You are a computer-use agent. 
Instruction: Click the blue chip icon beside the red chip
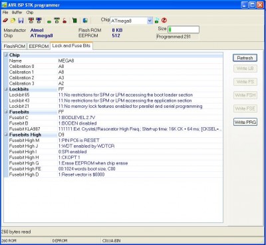[39, 21]
